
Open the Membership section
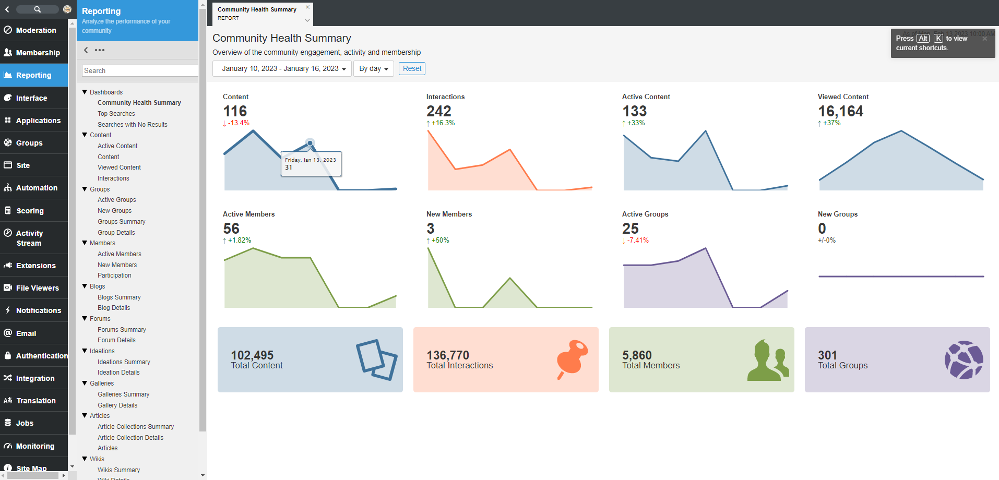(x=34, y=53)
